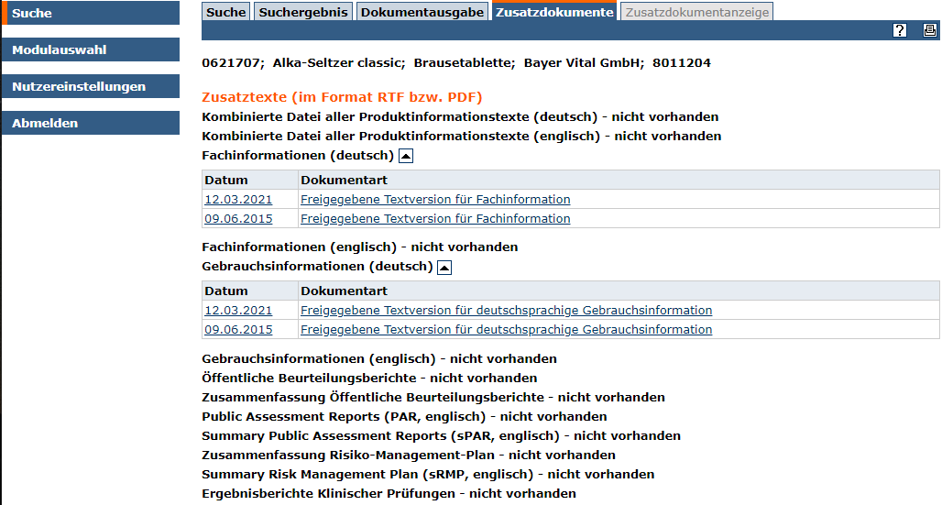Screen dimensions: 942x505
Task: Click 'Ergebnisberichte Klinischer Prüfungen' line
Action: pyautogui.click(x=389, y=494)
